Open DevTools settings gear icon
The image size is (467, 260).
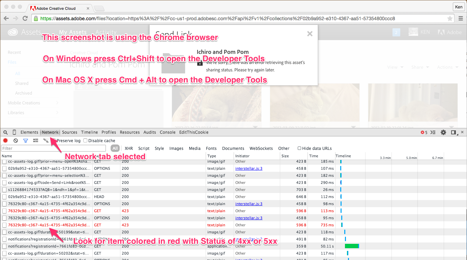coord(443,132)
